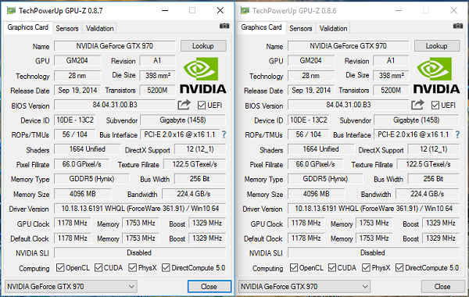The width and height of the screenshot is (469, 297).
Task: Click screenshot camera icon in GPU-Z 0.8.7
Action: 224,27
